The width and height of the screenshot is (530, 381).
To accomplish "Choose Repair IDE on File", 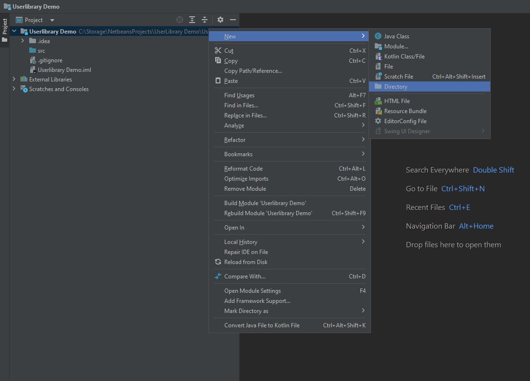I will tap(289, 252).
